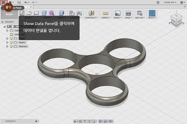The image size is (187, 124).
Task: Activate the Select tool icon
Action: point(152,13)
